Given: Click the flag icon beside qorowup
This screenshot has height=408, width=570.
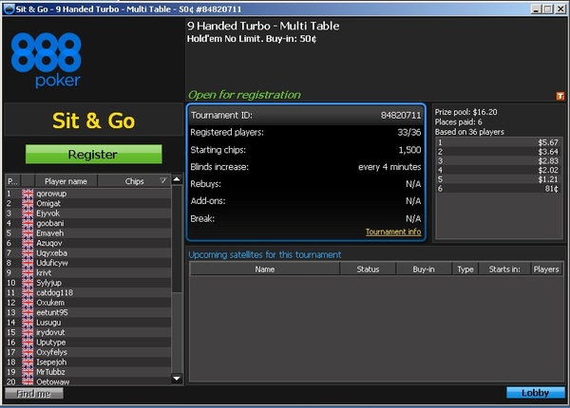Looking at the screenshot, I should pyautogui.click(x=28, y=194).
